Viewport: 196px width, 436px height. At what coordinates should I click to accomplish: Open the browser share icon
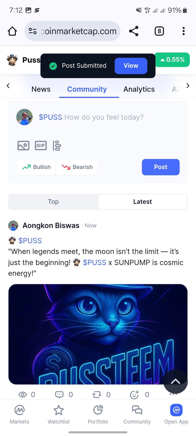coord(134,31)
